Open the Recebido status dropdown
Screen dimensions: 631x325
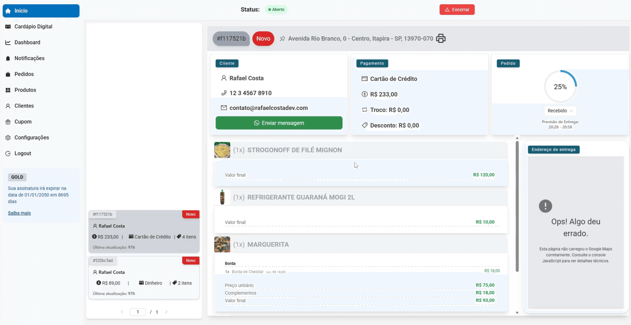click(x=560, y=111)
